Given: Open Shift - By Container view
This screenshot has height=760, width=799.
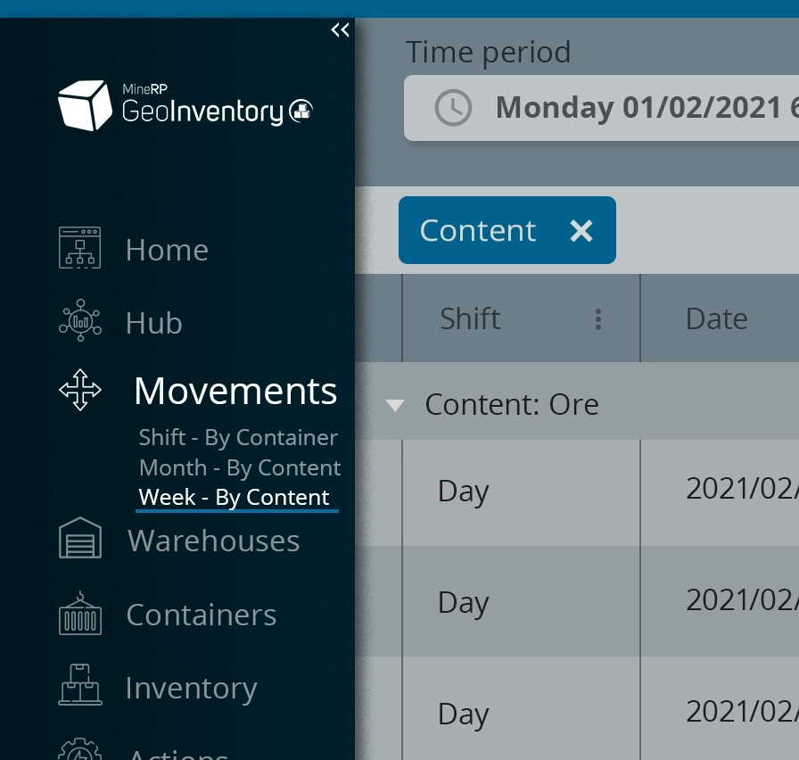Looking at the screenshot, I should [238, 438].
